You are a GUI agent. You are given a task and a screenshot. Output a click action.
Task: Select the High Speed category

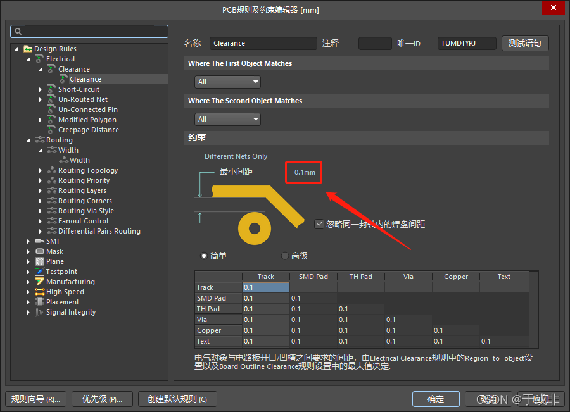[65, 292]
